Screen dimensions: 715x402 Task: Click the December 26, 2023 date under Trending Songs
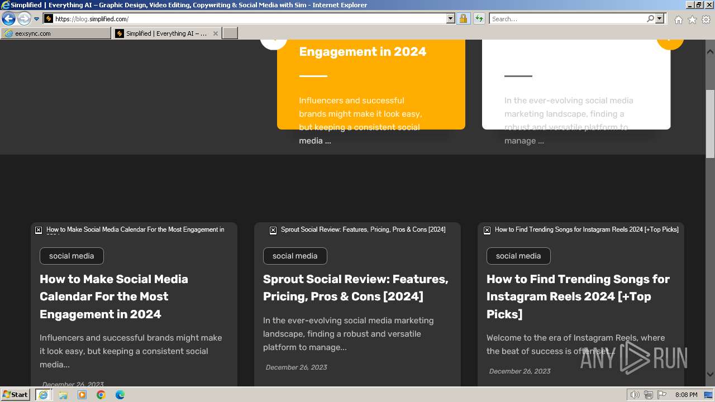coord(520,371)
